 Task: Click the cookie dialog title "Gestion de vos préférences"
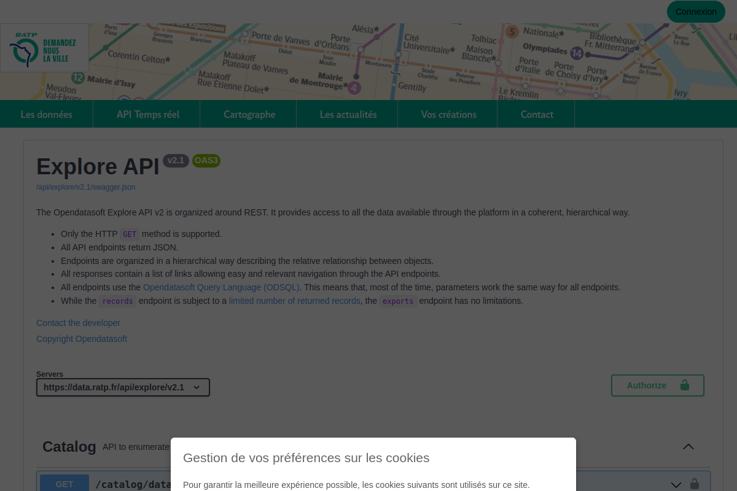306,458
